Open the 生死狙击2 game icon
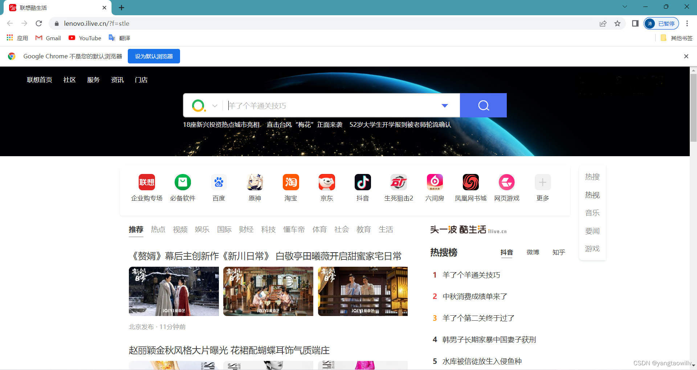The image size is (697, 370). click(399, 182)
